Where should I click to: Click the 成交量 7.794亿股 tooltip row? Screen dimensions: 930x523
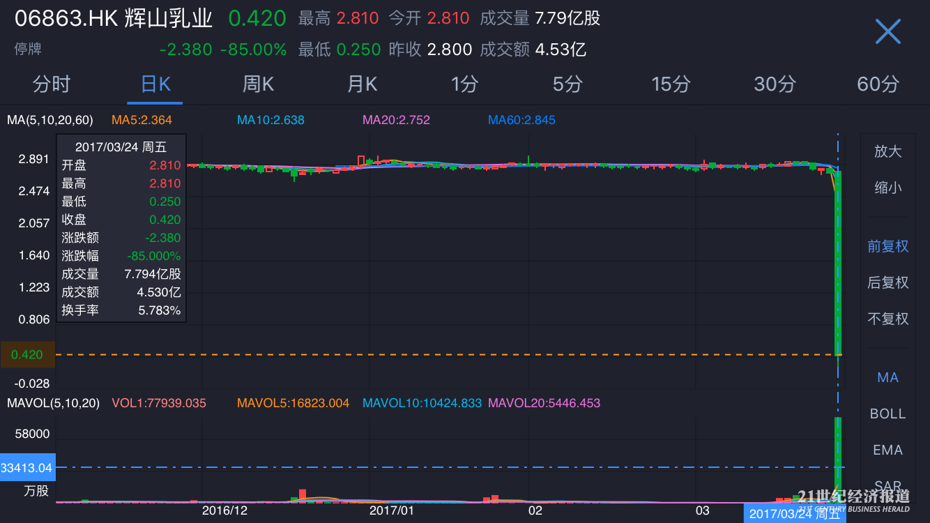tap(121, 274)
